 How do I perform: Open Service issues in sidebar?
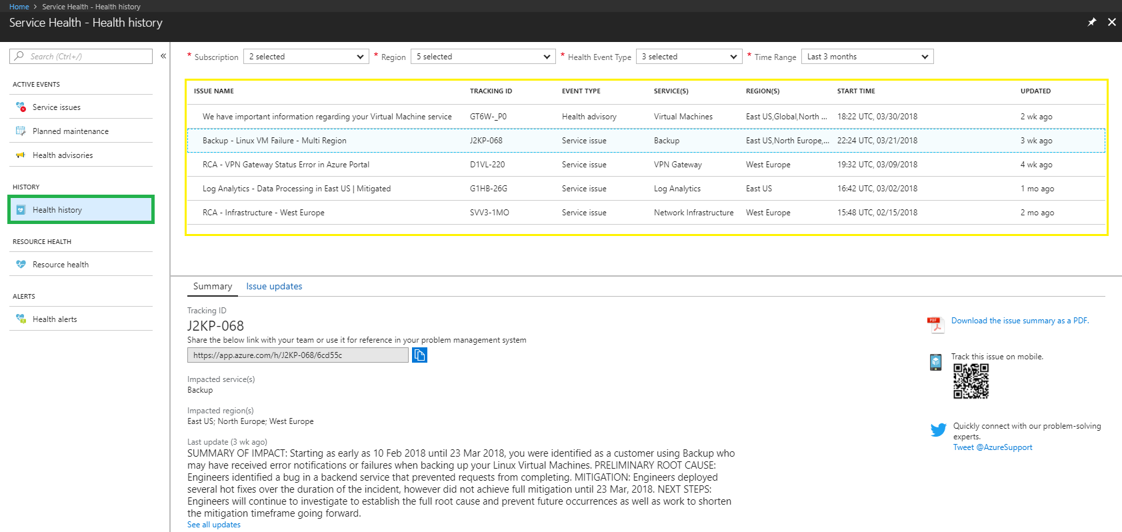tap(81, 107)
